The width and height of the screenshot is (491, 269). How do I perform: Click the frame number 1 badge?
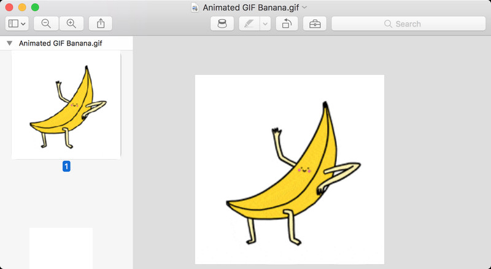(66, 166)
